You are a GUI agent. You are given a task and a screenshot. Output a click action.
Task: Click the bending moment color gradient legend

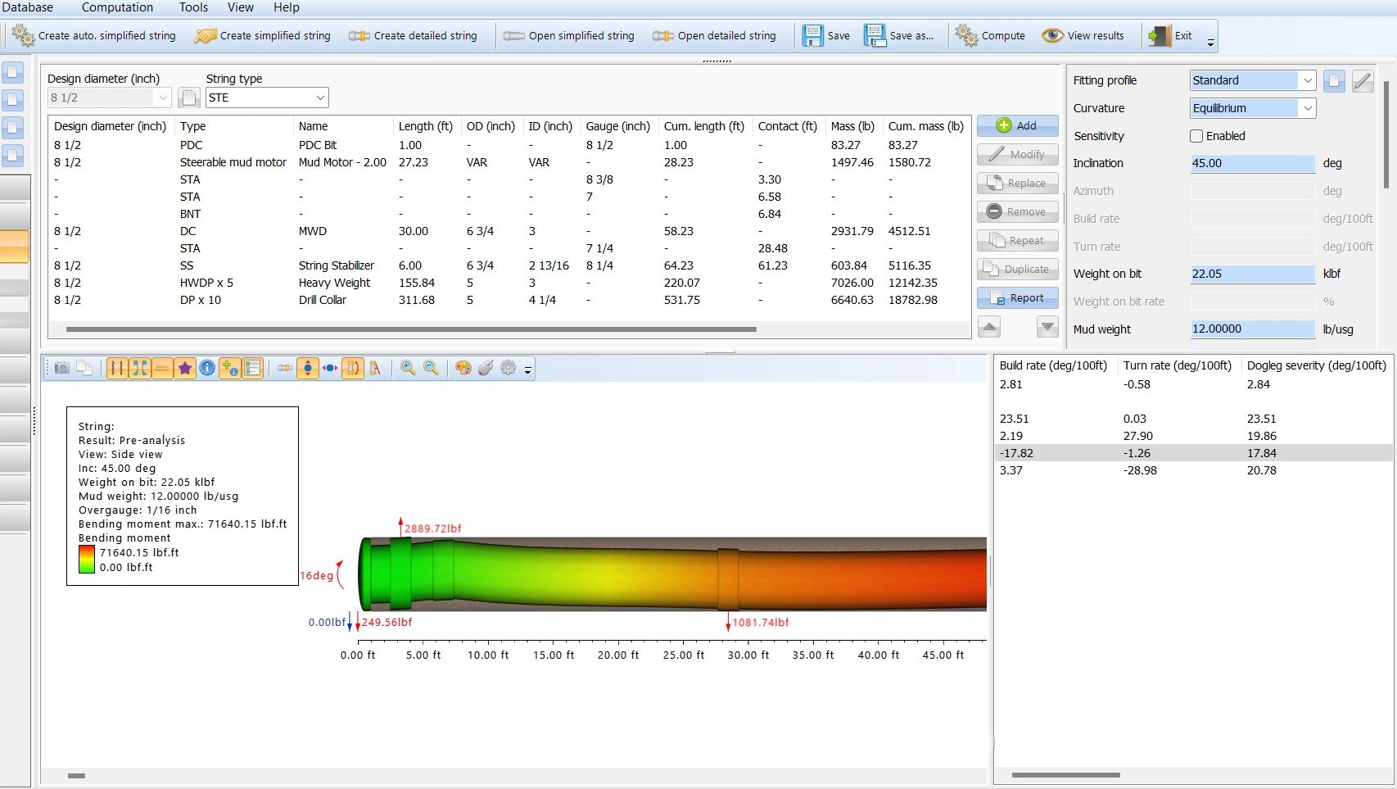[86, 560]
